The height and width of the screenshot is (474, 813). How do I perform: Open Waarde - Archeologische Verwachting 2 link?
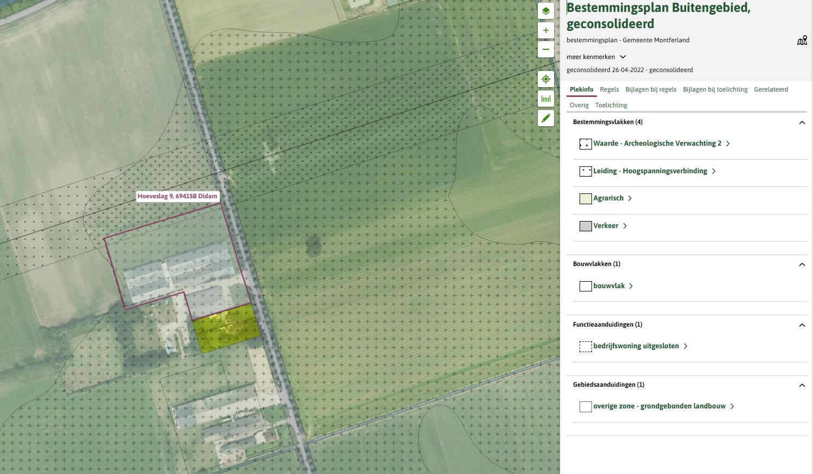pos(657,144)
